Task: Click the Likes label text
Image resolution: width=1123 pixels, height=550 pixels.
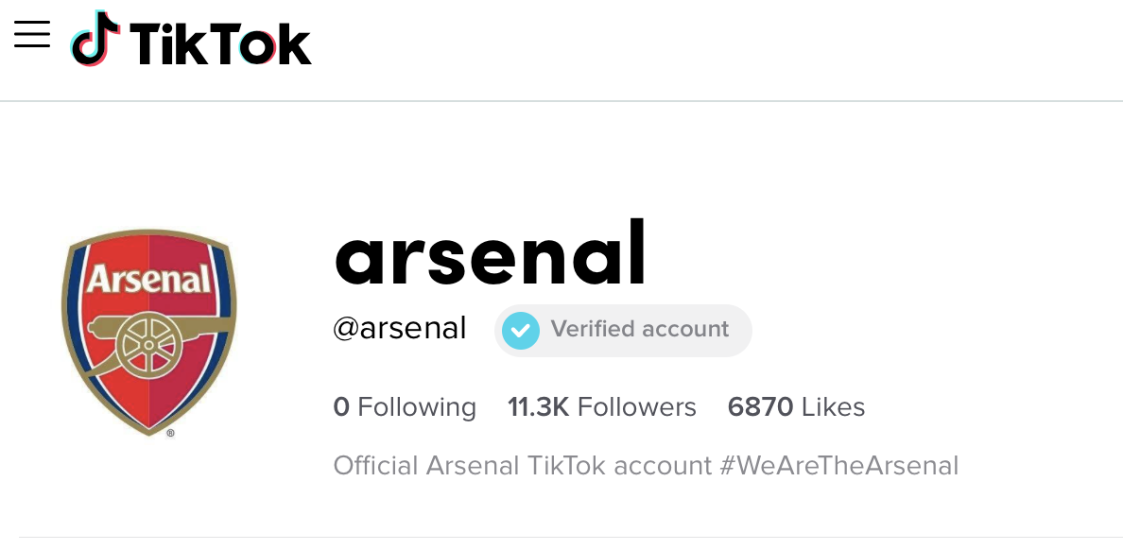Action: (x=833, y=406)
